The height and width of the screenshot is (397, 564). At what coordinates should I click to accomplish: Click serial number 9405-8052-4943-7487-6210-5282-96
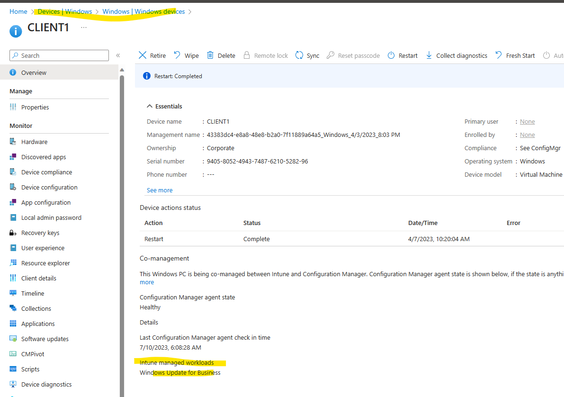tap(257, 161)
